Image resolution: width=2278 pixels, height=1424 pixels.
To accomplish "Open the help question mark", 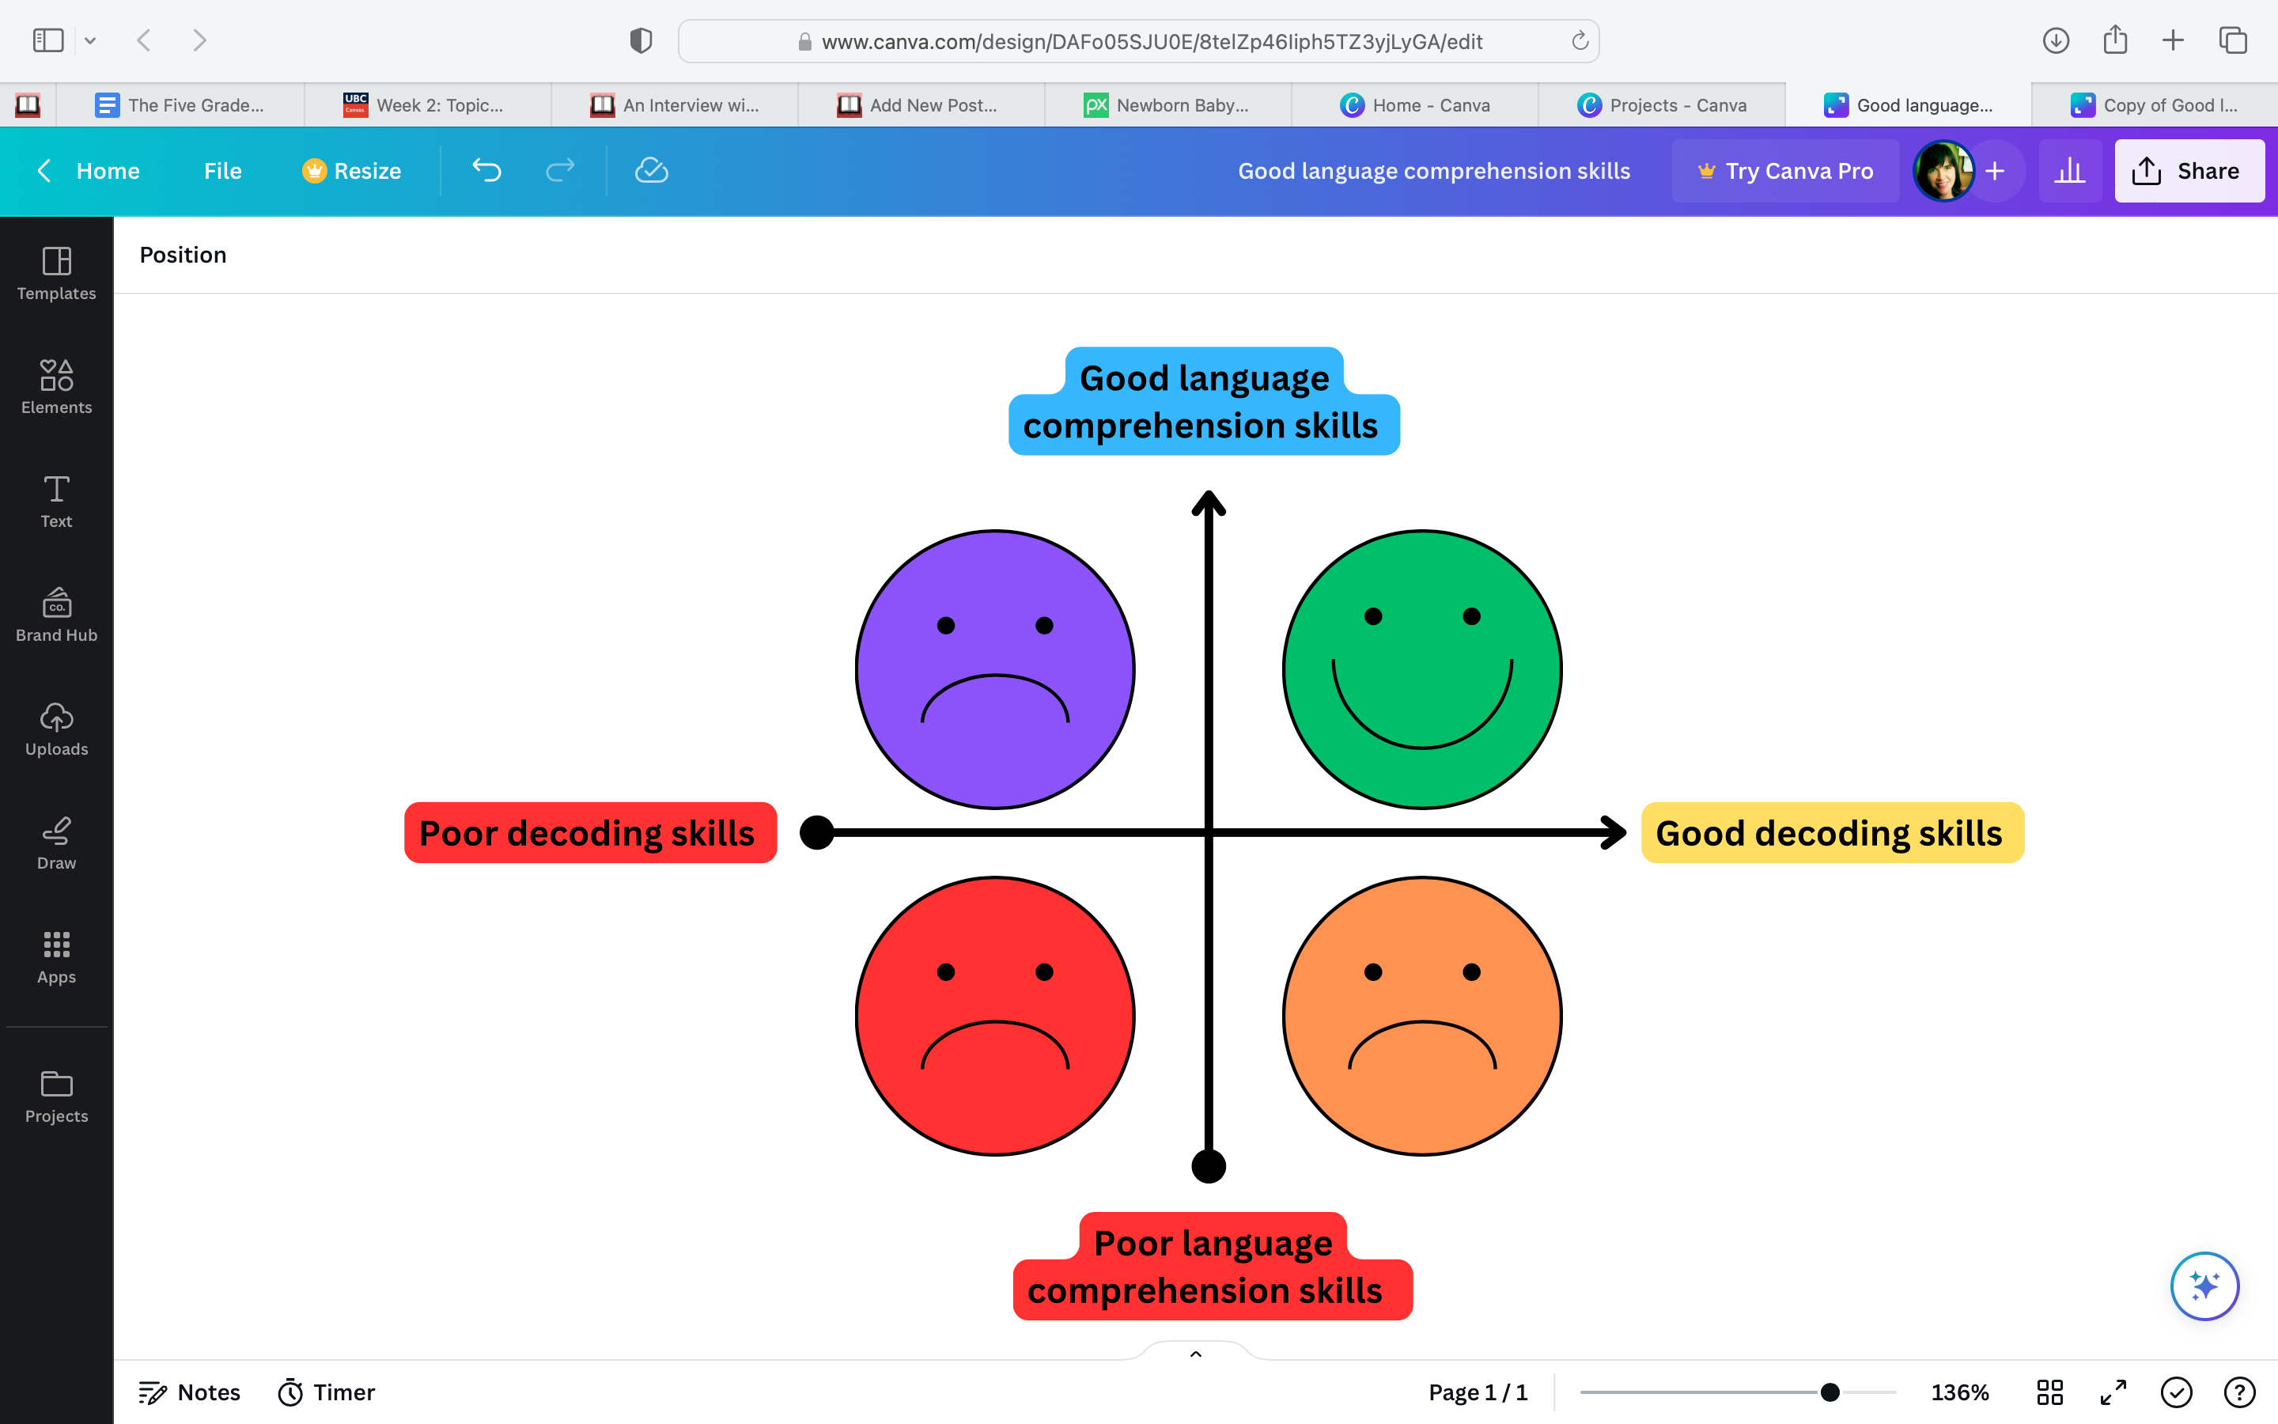I will coord(2239,1392).
